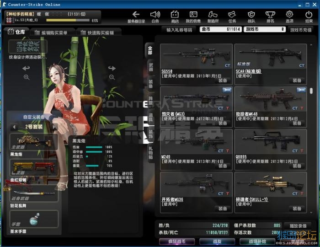Click the tattoo design item icon
The image size is (320, 247).
coord(28,47)
